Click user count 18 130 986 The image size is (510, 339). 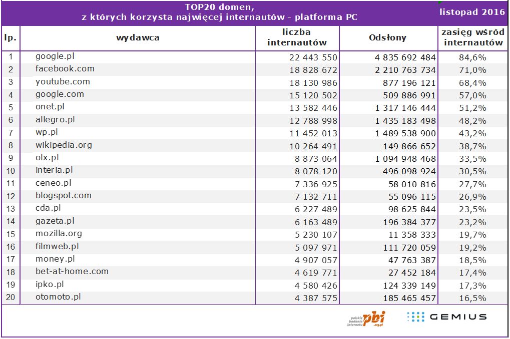[x=313, y=83]
